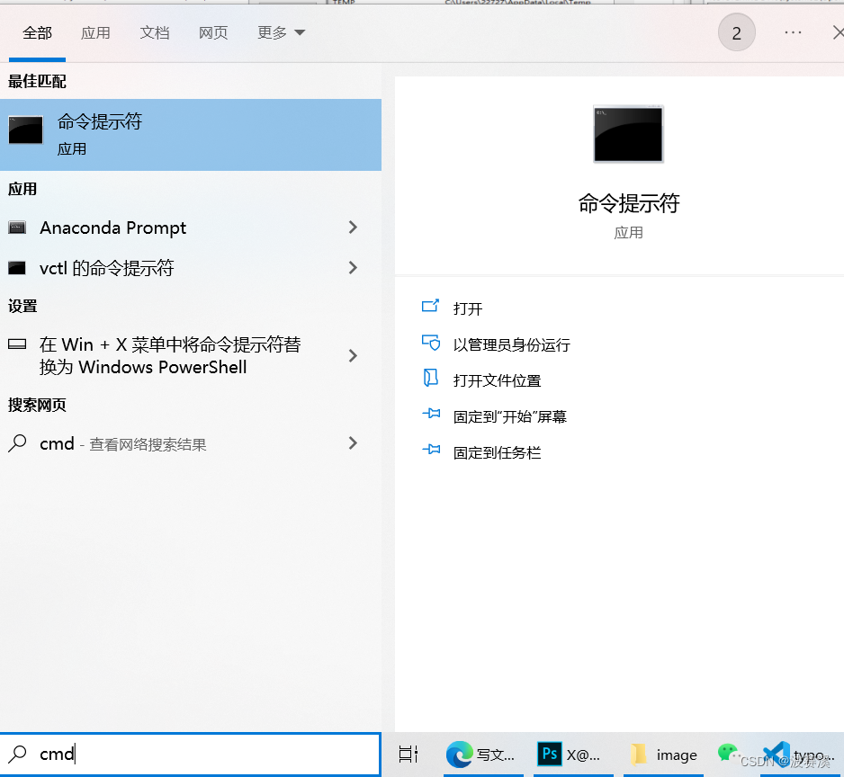The width and height of the screenshot is (844, 777).
Task: Switch to the 文档 filter tab
Action: [x=155, y=33]
